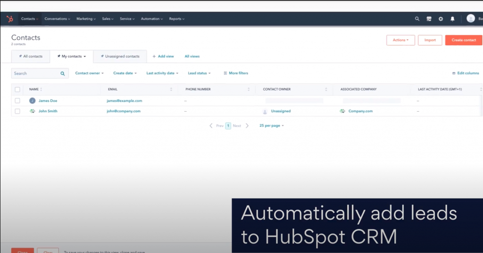Click the Company.com logo icon
The height and width of the screenshot is (253, 483).
(342, 111)
